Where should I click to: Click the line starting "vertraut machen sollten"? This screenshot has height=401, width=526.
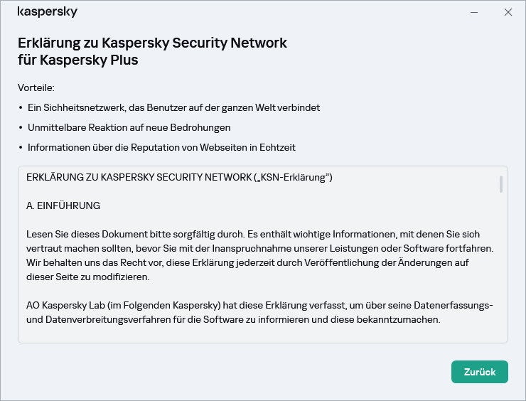point(259,248)
